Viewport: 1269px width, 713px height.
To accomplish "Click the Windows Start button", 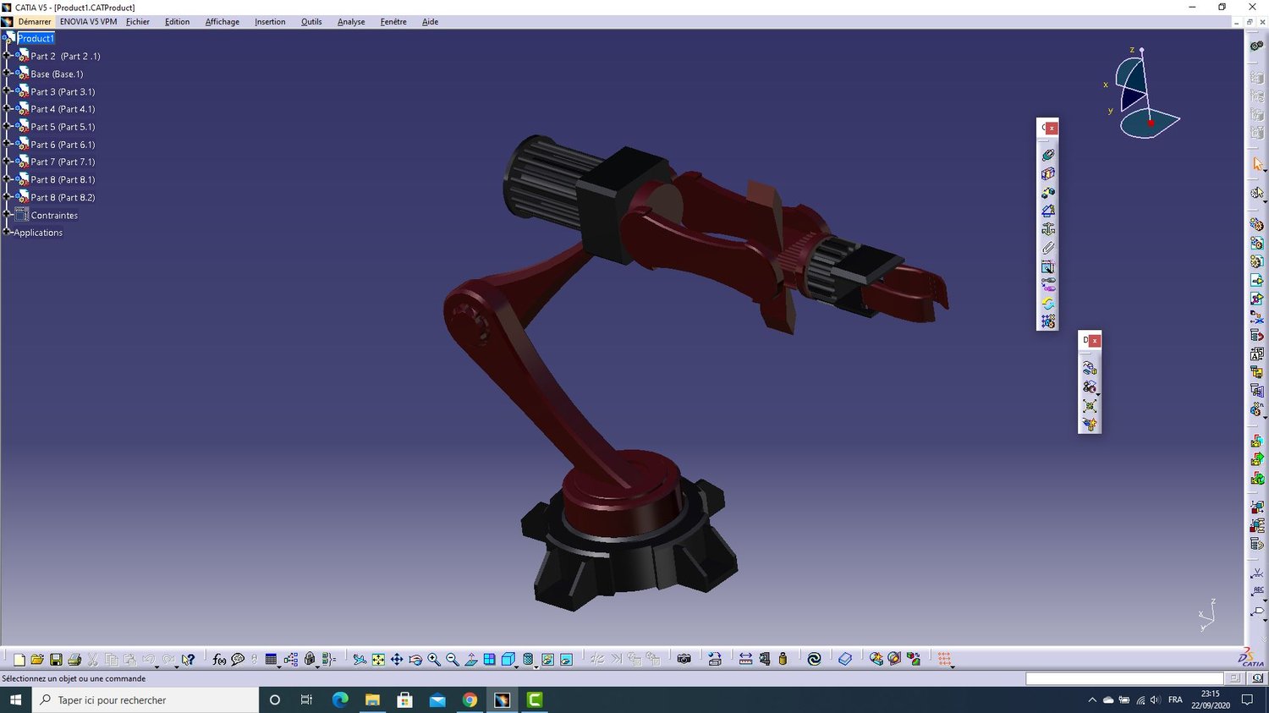I will point(15,699).
